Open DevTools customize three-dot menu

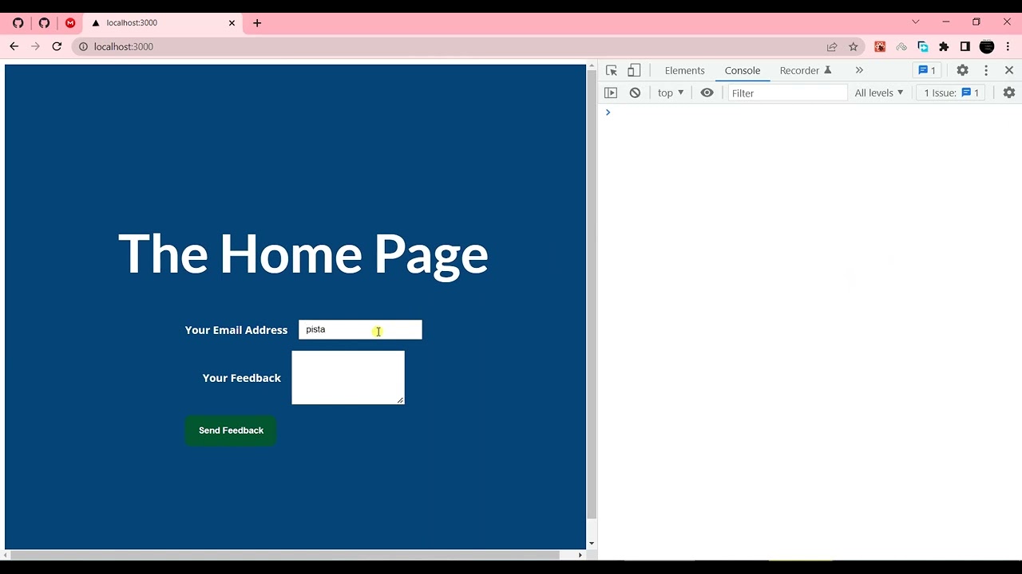click(x=986, y=70)
